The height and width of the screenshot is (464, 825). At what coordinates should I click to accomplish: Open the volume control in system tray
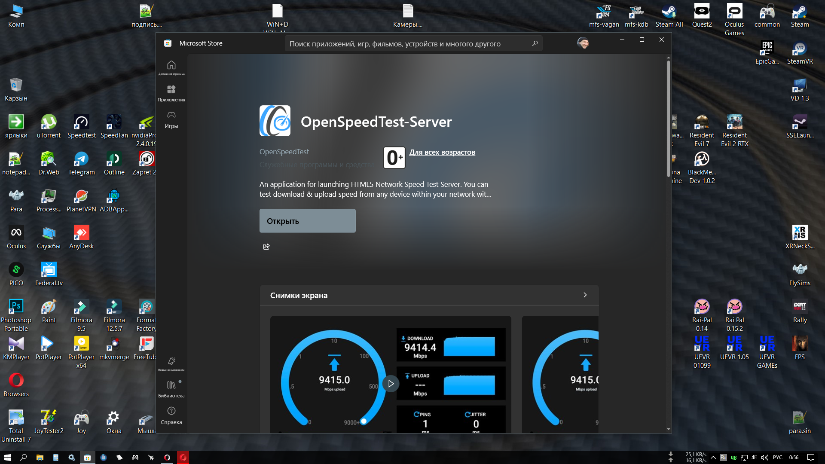764,458
